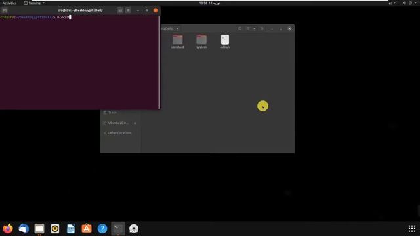Launch Rhythmbox from the dock
The width and height of the screenshot is (420, 236).
pyautogui.click(x=55, y=229)
